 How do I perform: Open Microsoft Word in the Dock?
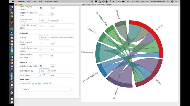(x=12, y=57)
